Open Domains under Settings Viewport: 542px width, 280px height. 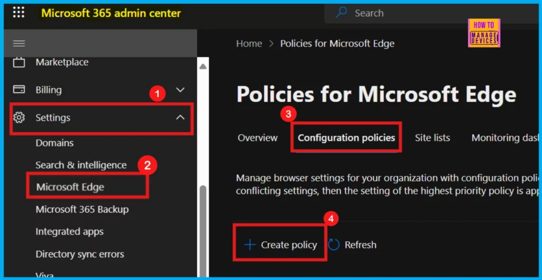[55, 143]
